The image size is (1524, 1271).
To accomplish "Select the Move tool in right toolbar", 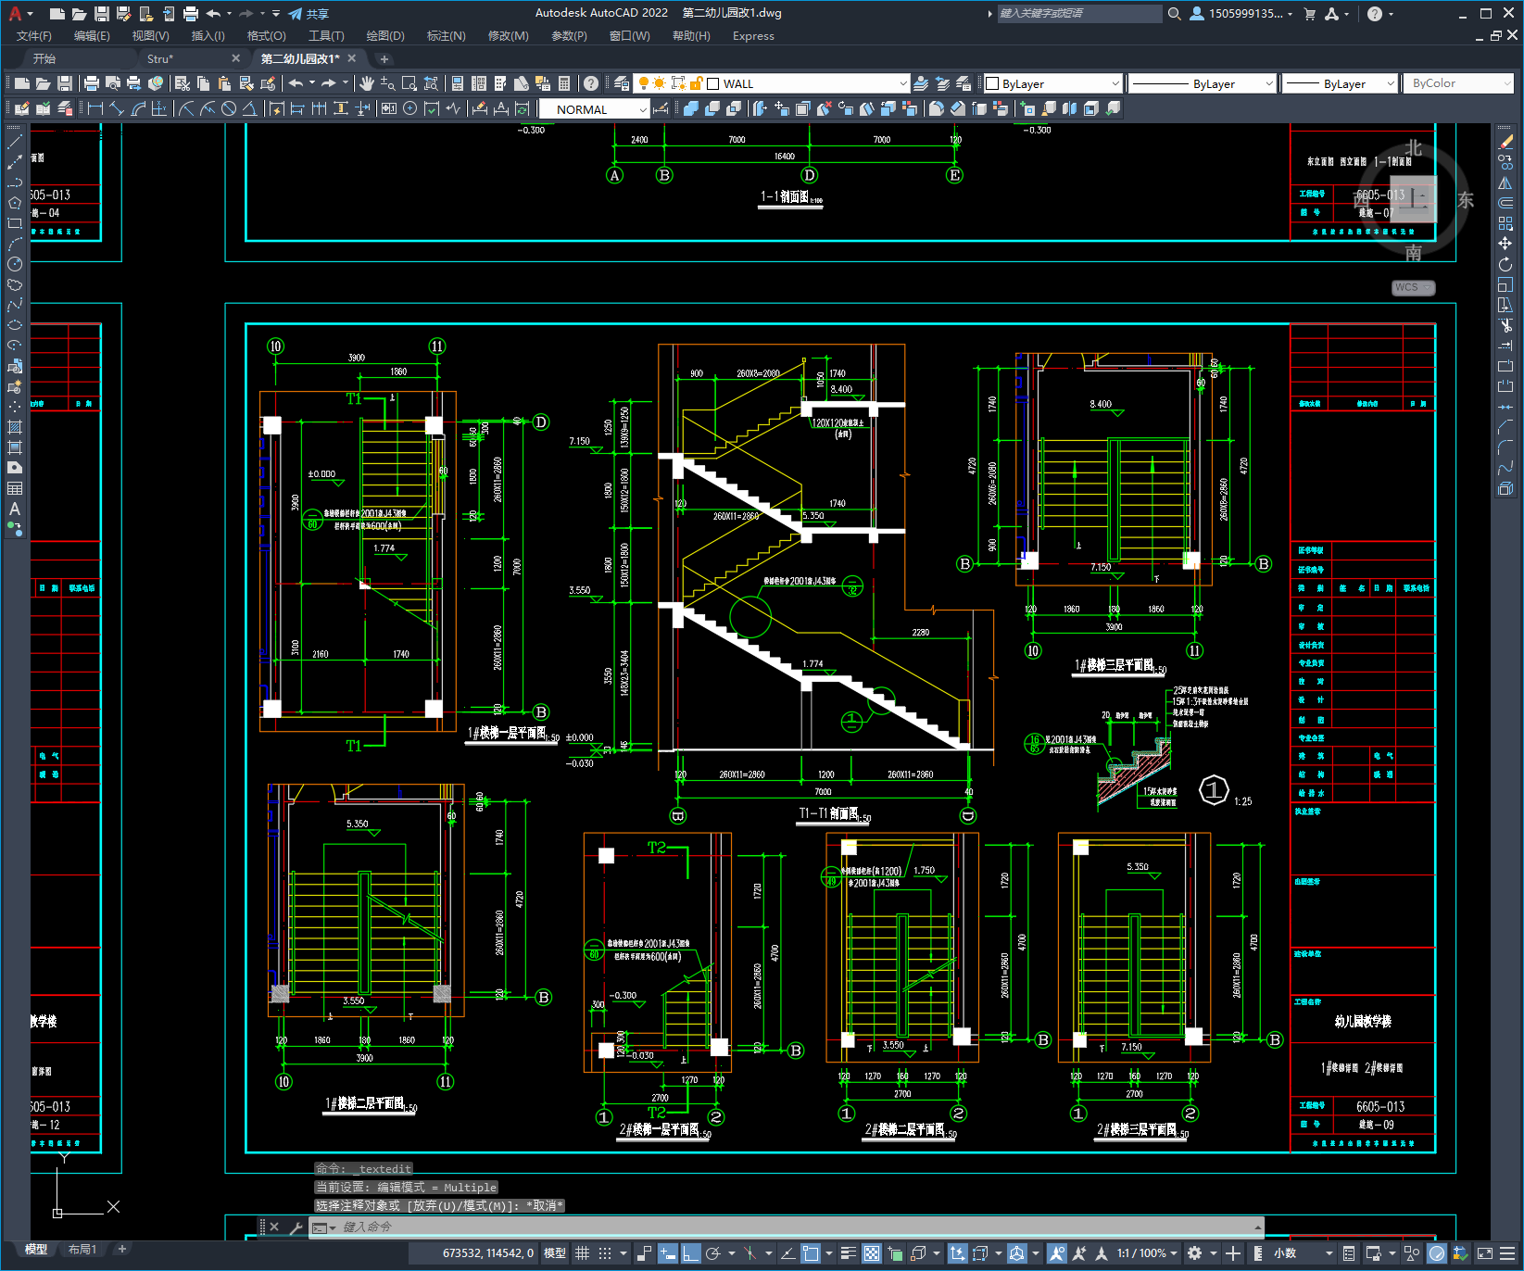I will point(1505,244).
